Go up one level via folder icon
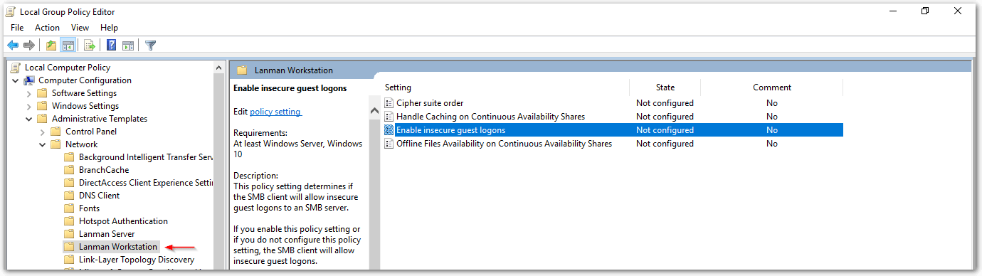The image size is (982, 276). [51, 46]
